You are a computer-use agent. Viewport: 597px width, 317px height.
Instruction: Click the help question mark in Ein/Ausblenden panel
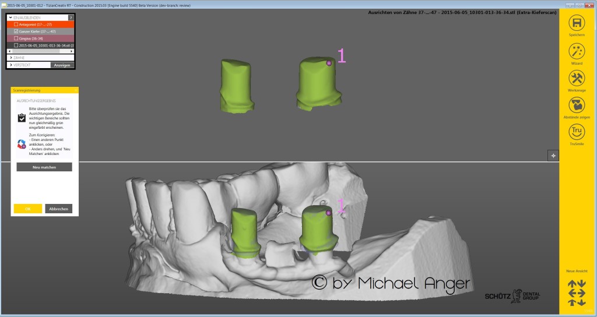point(71,17)
